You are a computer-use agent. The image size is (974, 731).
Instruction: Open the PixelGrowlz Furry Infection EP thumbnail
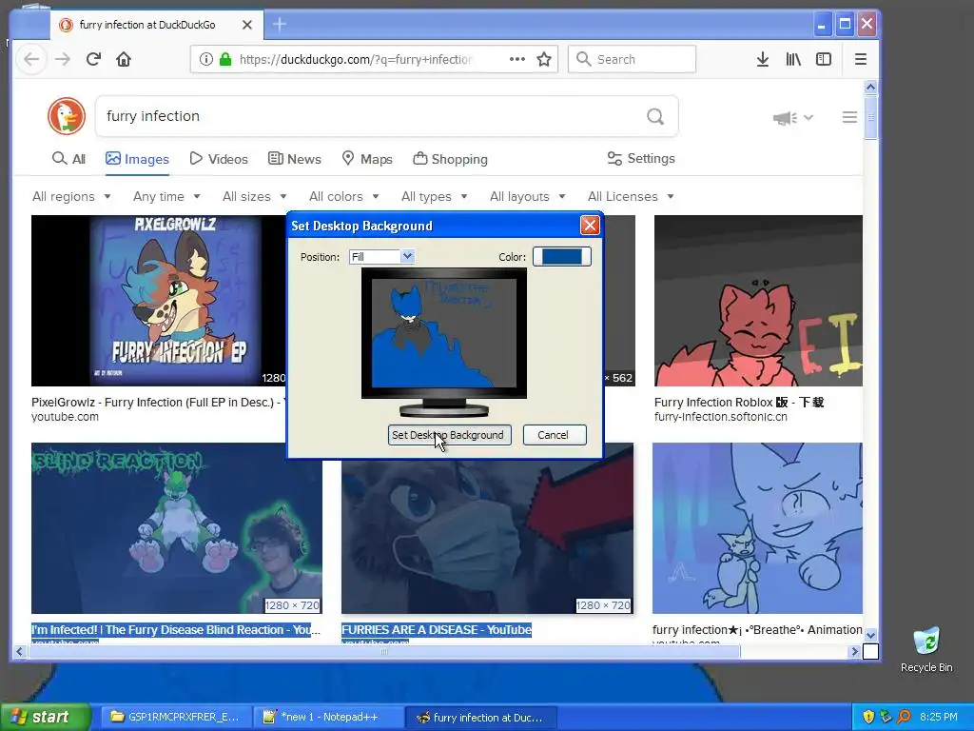coord(159,301)
